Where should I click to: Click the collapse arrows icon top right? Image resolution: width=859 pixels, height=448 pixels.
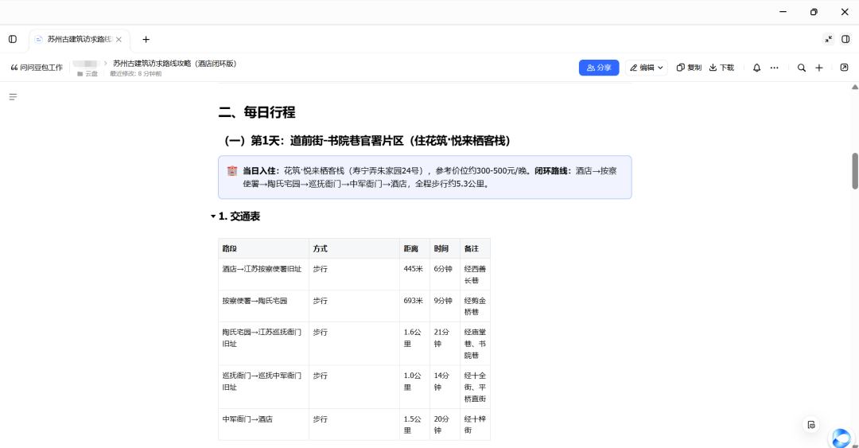[x=828, y=40]
